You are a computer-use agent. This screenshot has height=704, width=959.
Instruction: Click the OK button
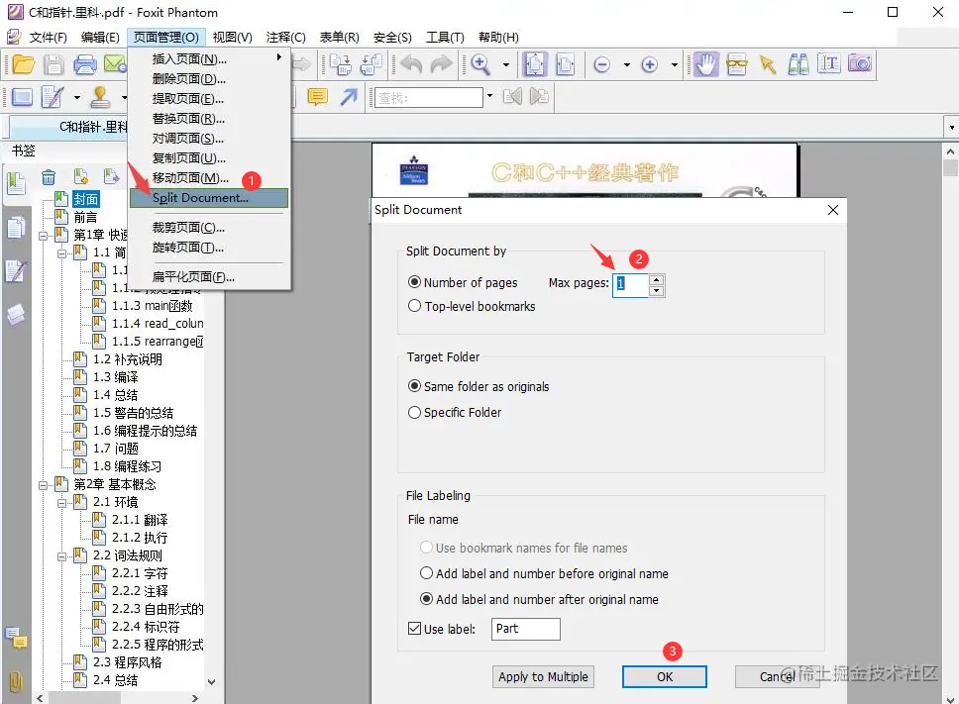(x=664, y=676)
